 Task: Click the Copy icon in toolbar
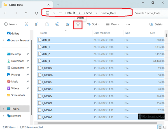[37, 24]
